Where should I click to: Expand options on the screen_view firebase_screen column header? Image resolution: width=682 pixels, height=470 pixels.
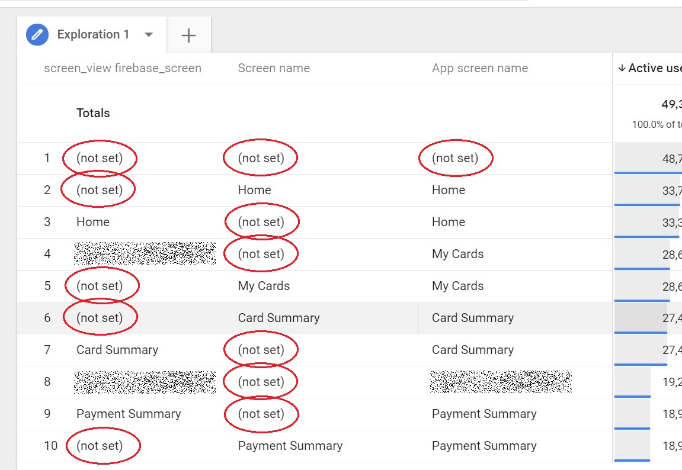[x=123, y=68]
